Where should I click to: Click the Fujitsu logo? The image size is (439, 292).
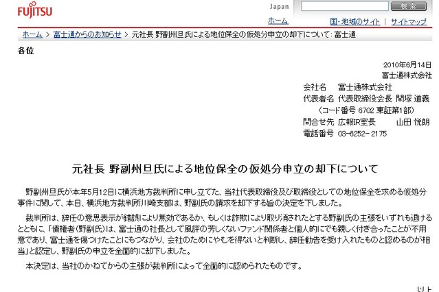click(35, 10)
